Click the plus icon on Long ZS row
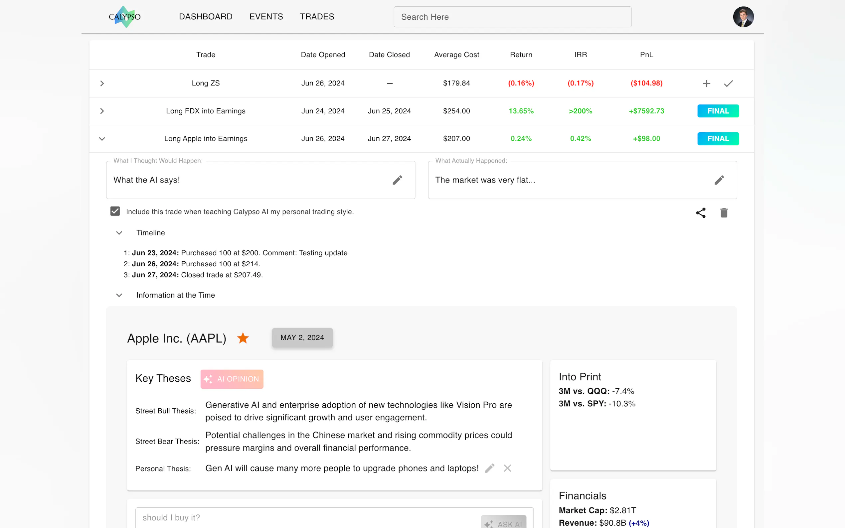Image resolution: width=845 pixels, height=528 pixels. [706, 83]
